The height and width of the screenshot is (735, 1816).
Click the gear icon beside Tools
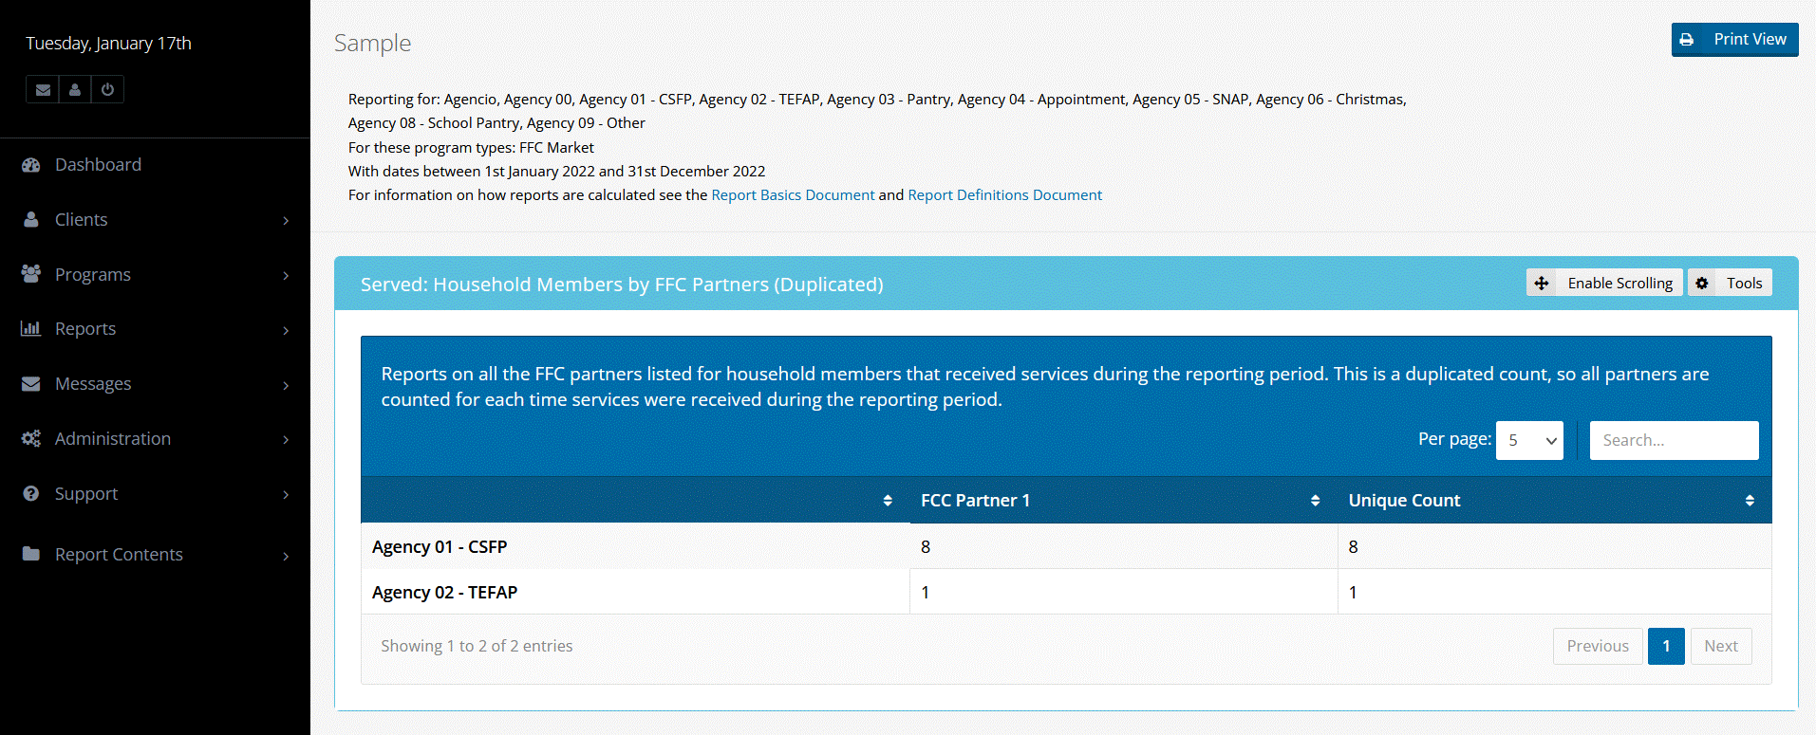coord(1702,283)
